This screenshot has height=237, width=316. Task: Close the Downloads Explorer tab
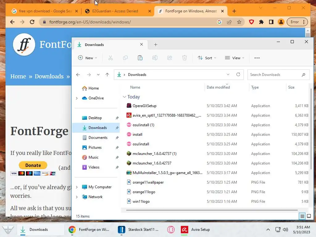pos(141,44)
